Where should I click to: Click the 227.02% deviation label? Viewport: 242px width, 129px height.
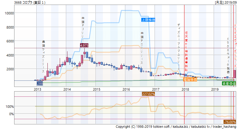[x=148, y=94]
